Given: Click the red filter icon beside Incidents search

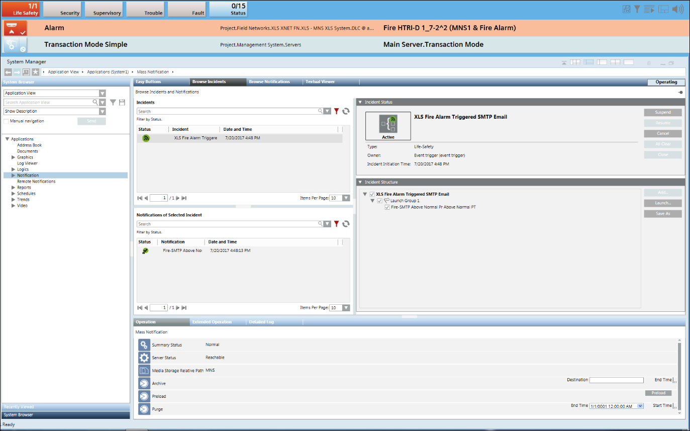Looking at the screenshot, I should point(337,111).
